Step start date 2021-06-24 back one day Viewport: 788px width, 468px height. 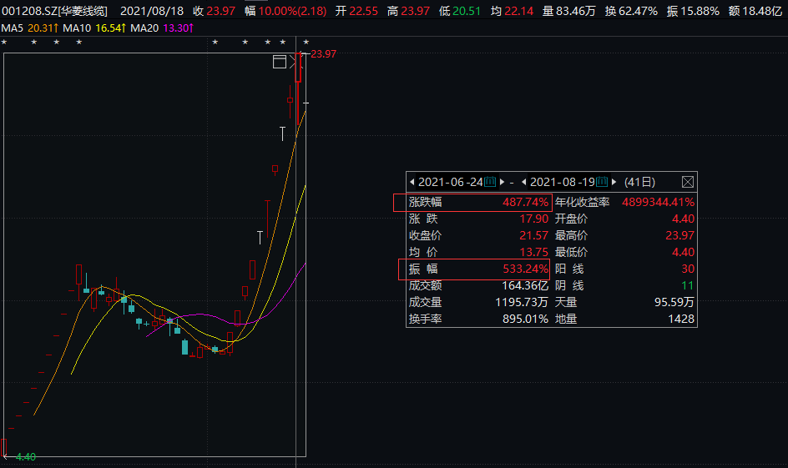pos(412,182)
